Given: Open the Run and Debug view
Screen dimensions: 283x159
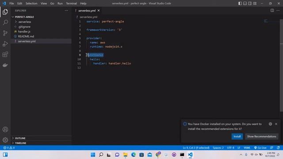Looking at the screenshot, I should [x=5, y=44].
